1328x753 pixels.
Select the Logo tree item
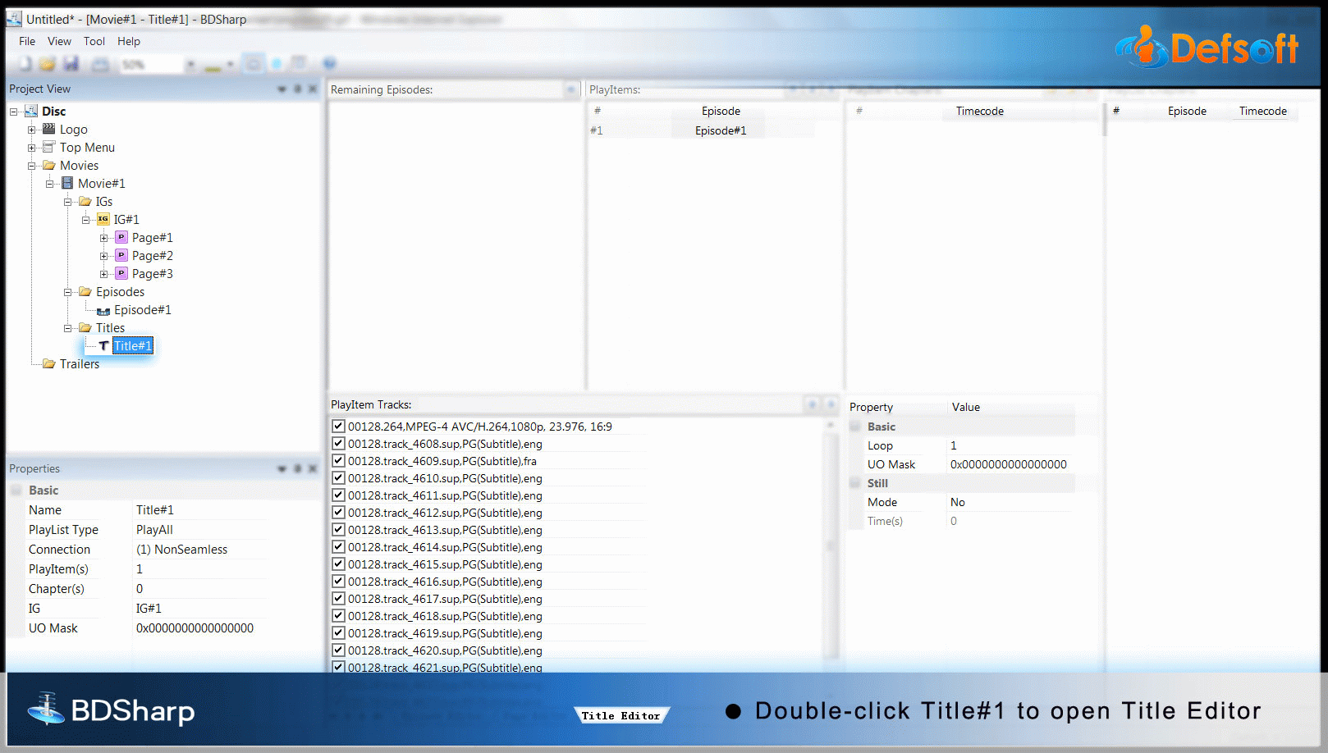(73, 130)
